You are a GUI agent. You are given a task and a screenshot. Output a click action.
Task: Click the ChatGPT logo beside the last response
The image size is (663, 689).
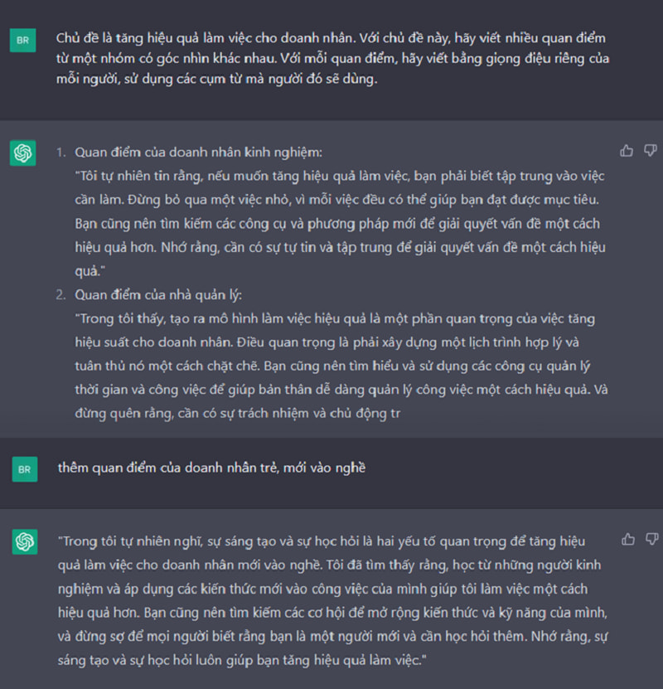(x=25, y=541)
